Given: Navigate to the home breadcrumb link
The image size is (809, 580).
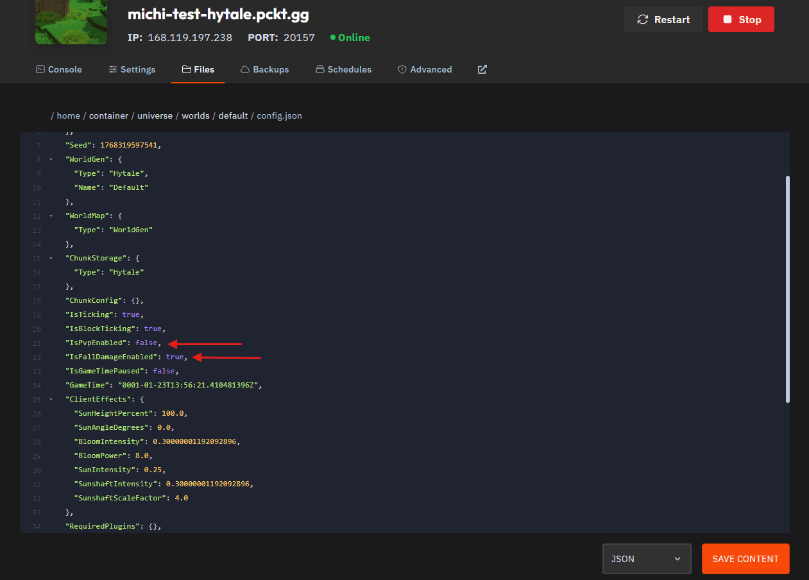Looking at the screenshot, I should (68, 116).
